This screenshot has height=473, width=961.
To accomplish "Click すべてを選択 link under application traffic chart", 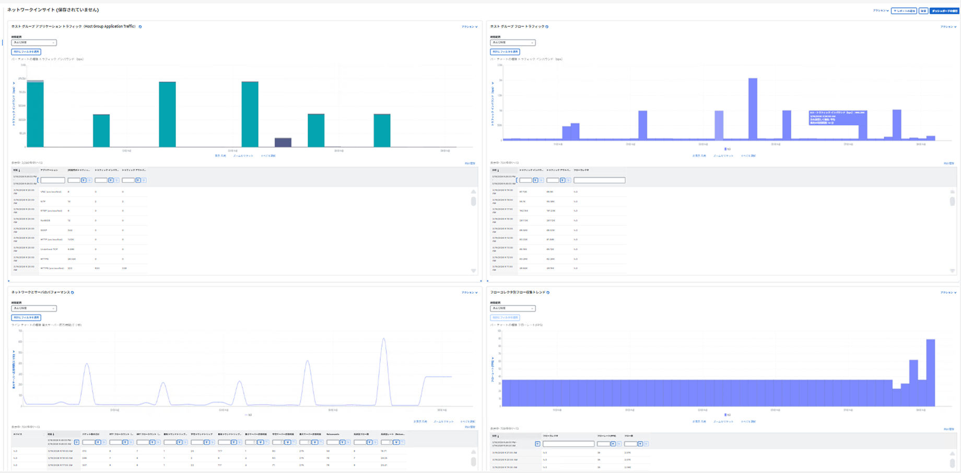I will click(x=268, y=155).
